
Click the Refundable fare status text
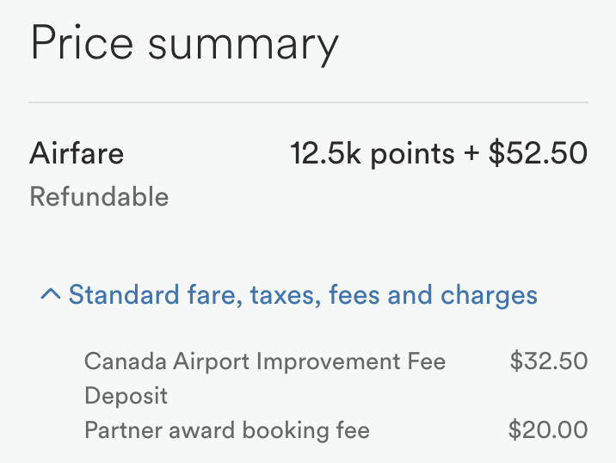(99, 196)
